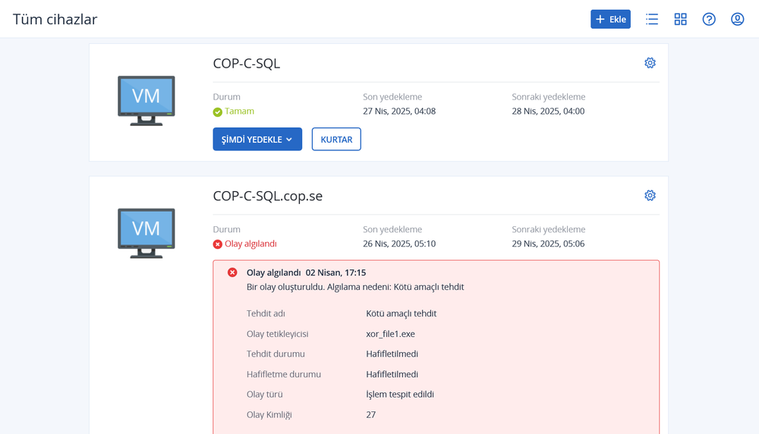Image resolution: width=759 pixels, height=434 pixels.
Task: Click the green Tamam status checkmark
Action: pos(218,112)
